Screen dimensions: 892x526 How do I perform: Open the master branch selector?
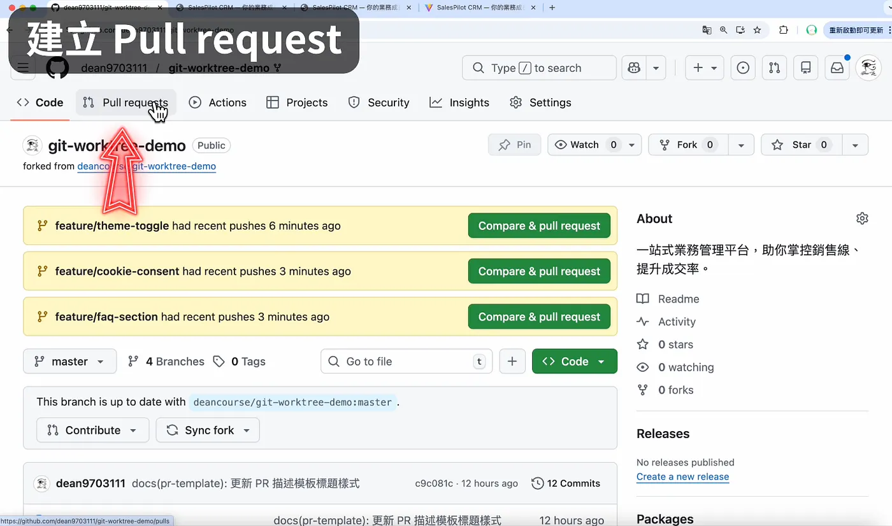pos(70,361)
